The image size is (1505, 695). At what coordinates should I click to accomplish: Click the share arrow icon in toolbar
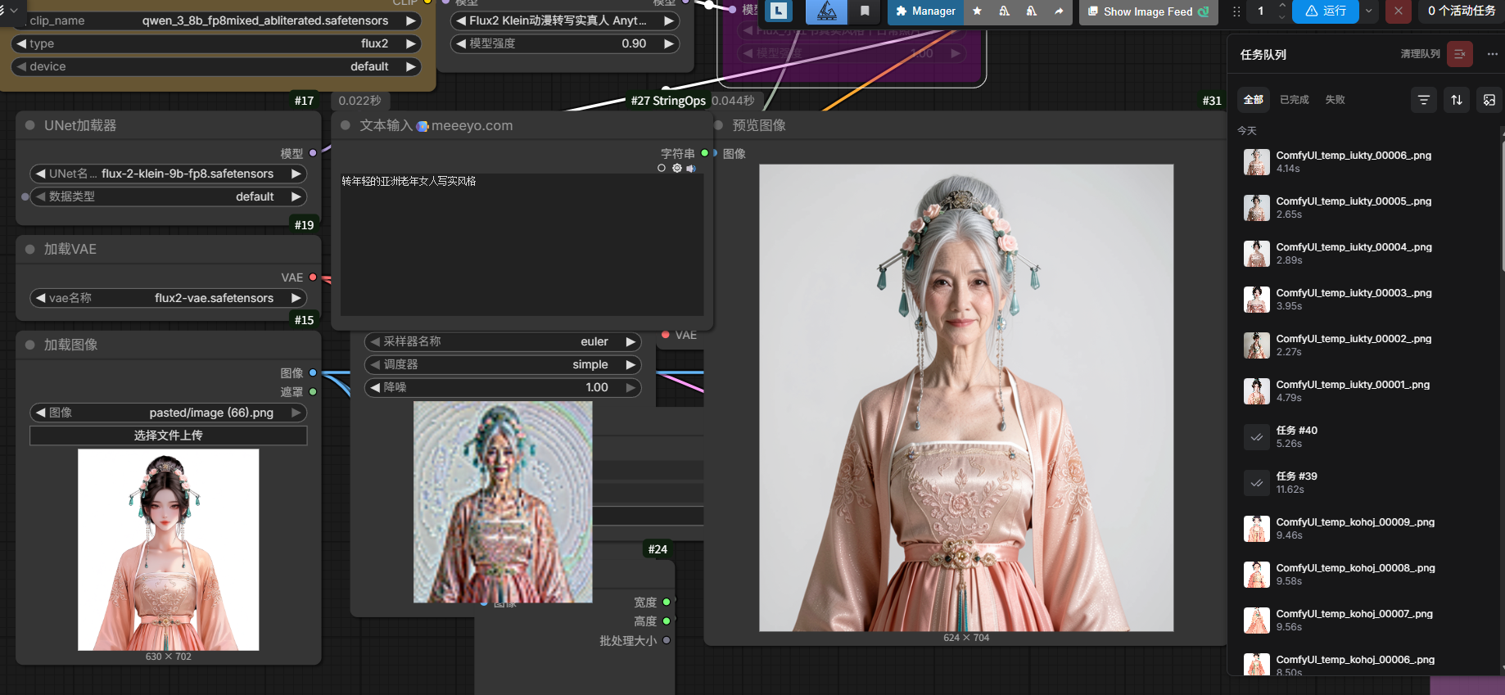(x=1059, y=11)
